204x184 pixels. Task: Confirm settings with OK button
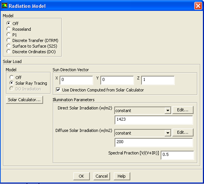click(x=82, y=176)
